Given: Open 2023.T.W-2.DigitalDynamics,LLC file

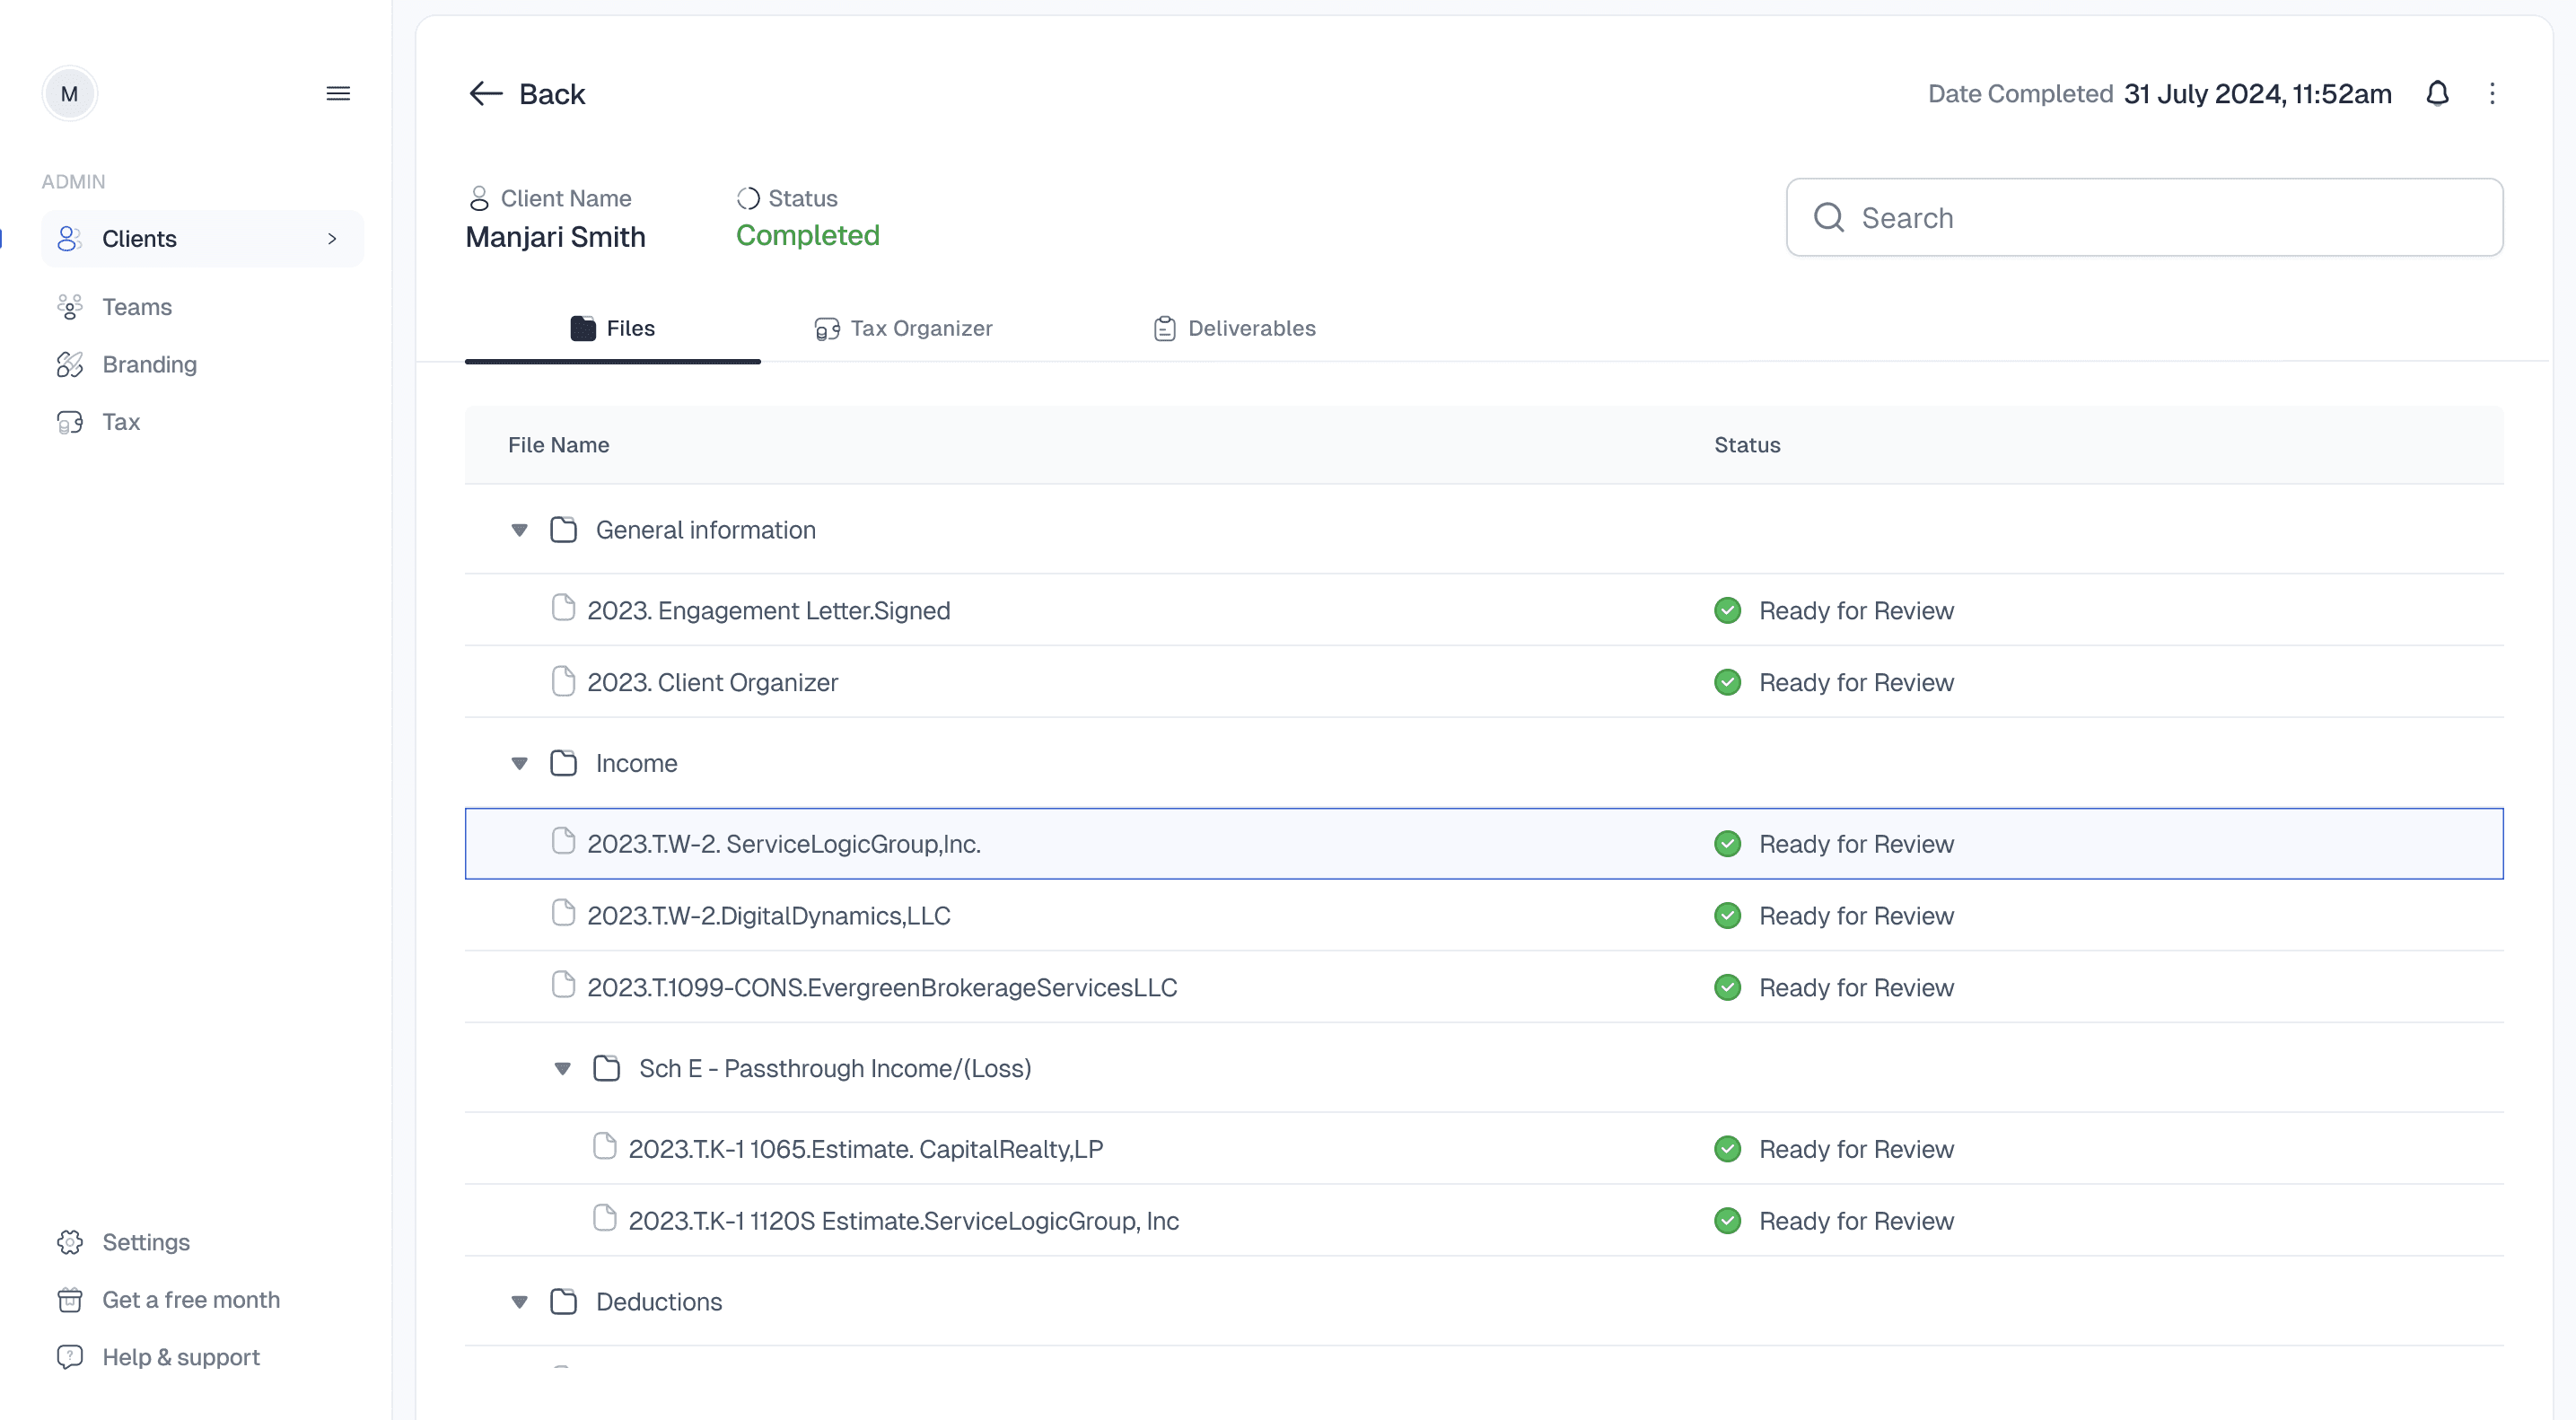Looking at the screenshot, I should pos(768,915).
